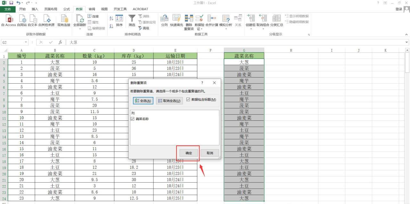Open the File (文件) tab
Viewport: 410px width, 204px height.
click(8, 9)
